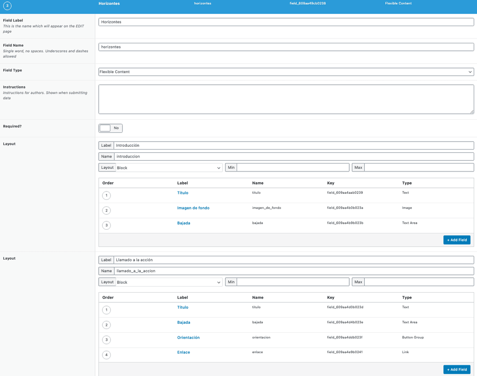Viewport: 477px width, 376px height.
Task: Click + Add Field in Llamado a la acción
Action: [457, 369]
